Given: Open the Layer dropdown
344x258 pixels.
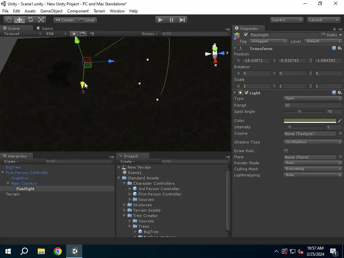Looking at the screenshot, I should tap(324, 41).
